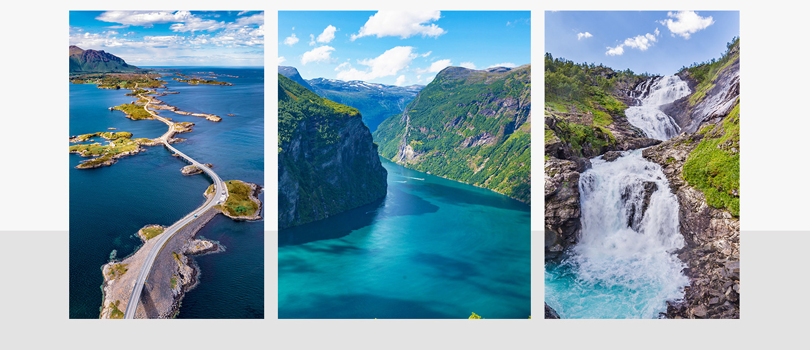Choose the leftmost gallery photo
Image resolution: width=810 pixels, height=350 pixels.
pos(166,165)
